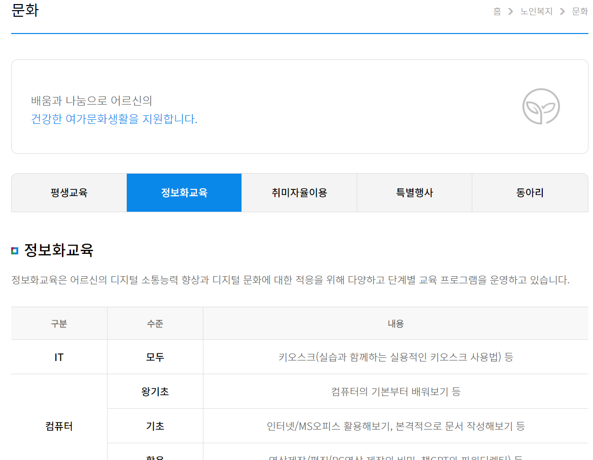Click the 구분 table header cell
The width and height of the screenshot is (593, 460).
click(59, 323)
